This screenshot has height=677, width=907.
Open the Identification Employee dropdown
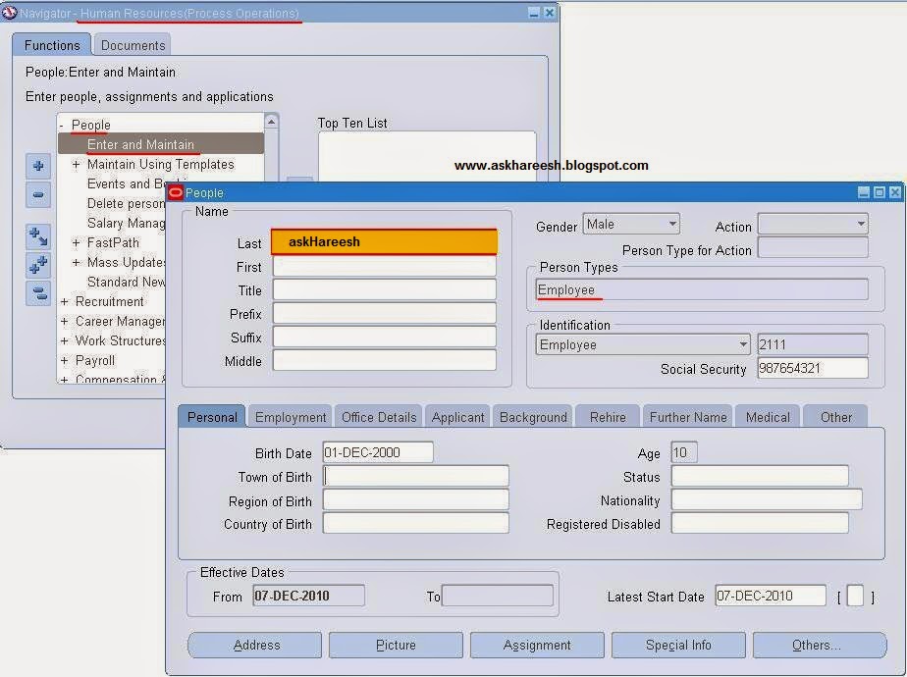click(743, 344)
